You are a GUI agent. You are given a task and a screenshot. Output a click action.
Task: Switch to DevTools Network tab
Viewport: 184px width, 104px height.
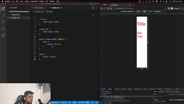[130, 89]
